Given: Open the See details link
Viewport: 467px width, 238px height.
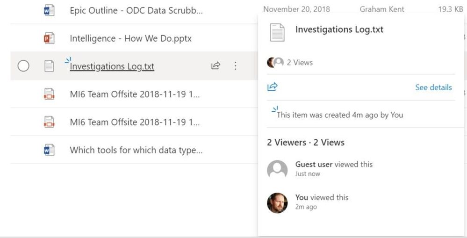Looking at the screenshot, I should click(x=433, y=87).
